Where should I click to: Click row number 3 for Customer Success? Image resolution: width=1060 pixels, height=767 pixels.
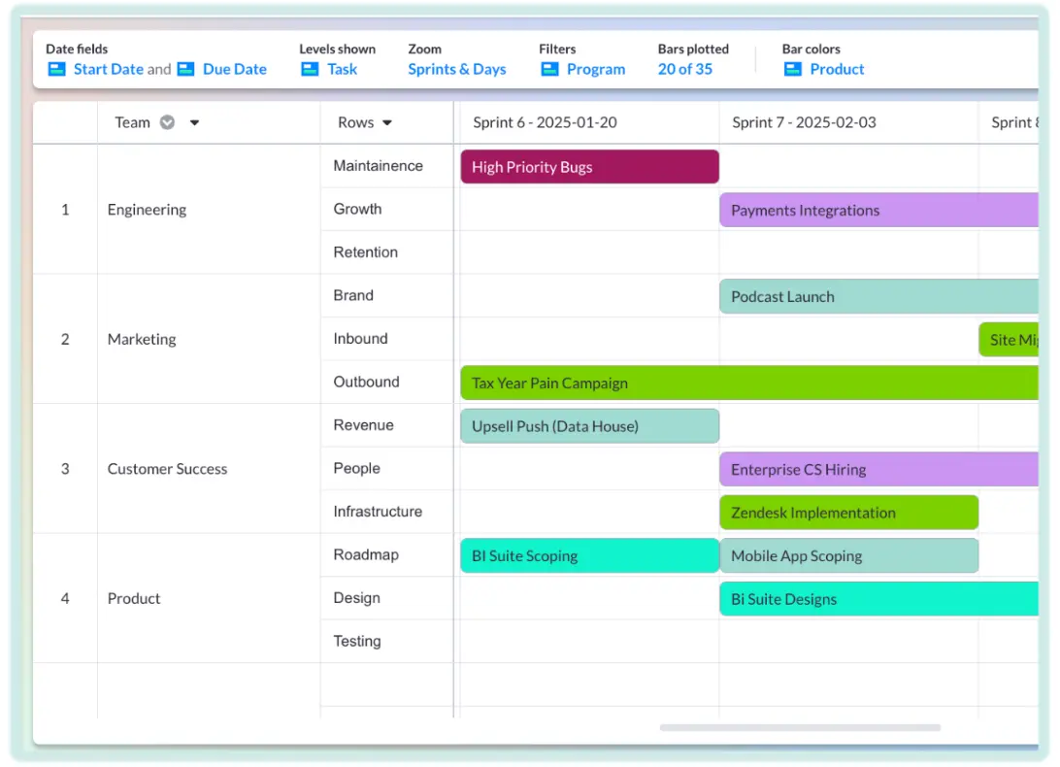65,469
